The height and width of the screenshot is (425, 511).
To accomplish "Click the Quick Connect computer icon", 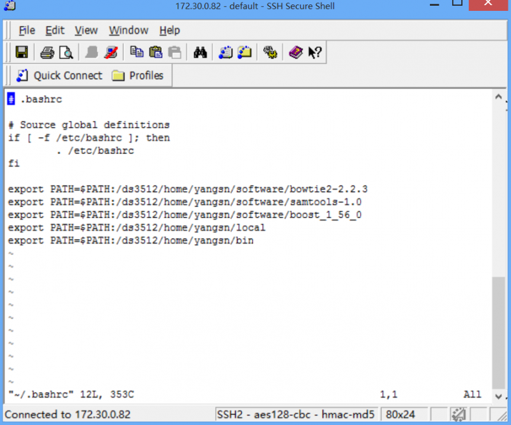I will pos(22,75).
